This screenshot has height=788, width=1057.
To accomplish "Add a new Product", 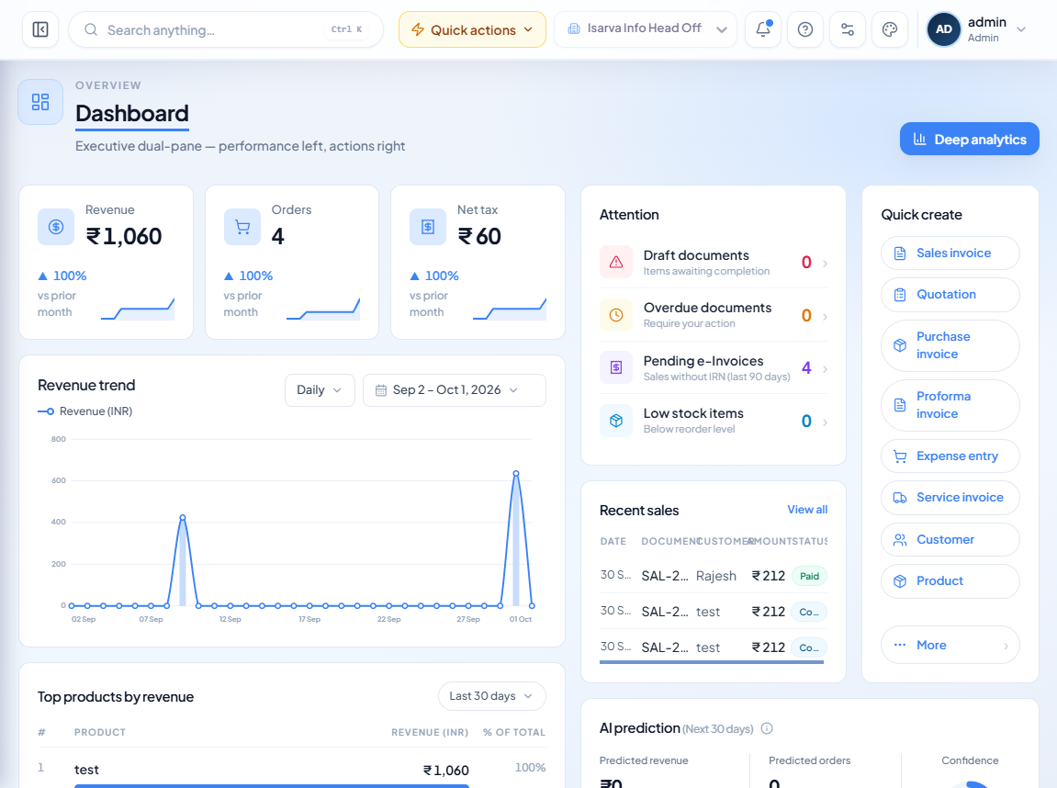I will click(950, 581).
